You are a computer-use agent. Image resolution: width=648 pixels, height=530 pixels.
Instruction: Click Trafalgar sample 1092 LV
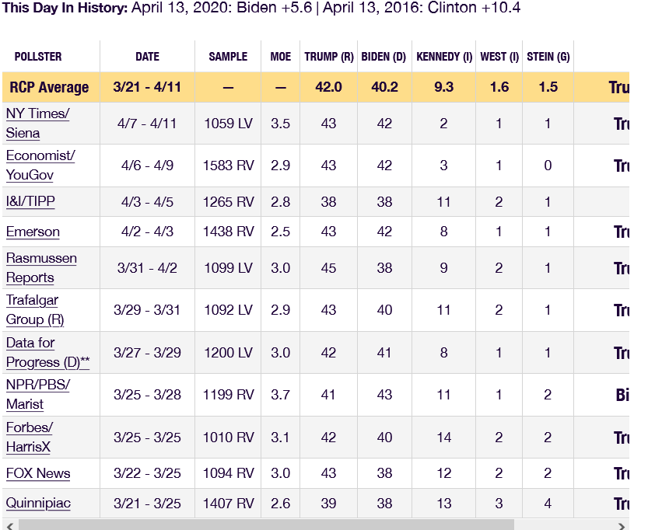point(228,310)
